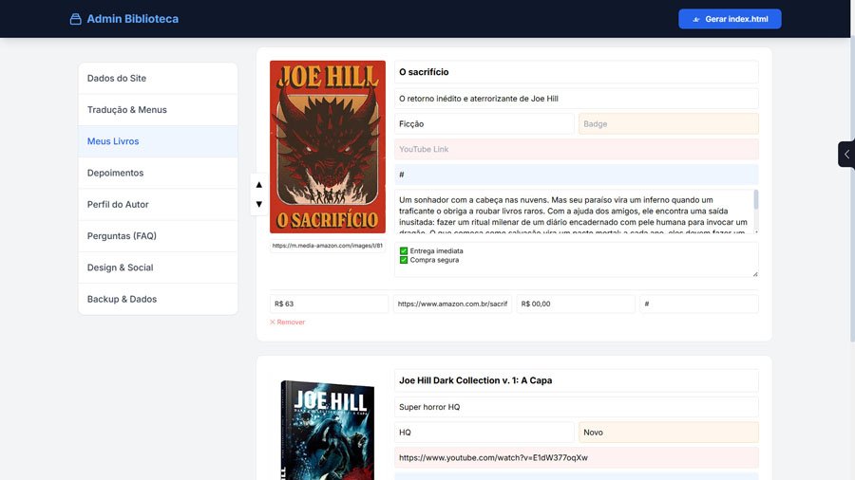855x480 pixels.
Task: Edit the HQ category field
Action: tap(484, 433)
